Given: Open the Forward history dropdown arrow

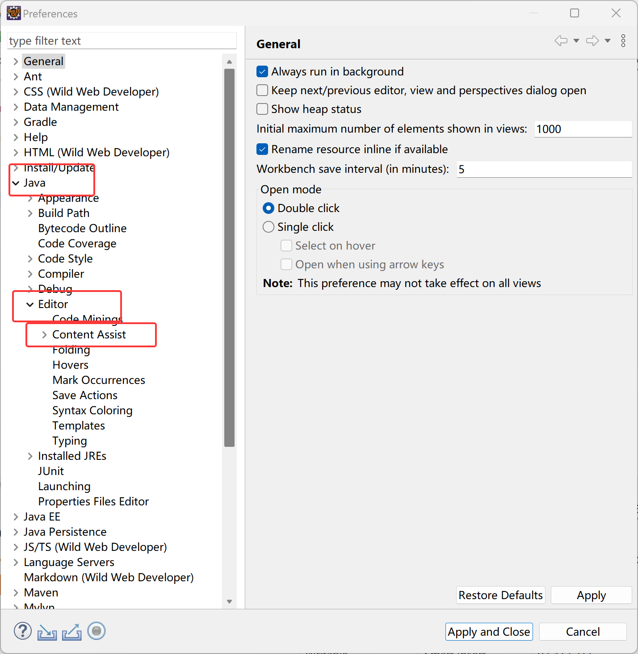Looking at the screenshot, I should [608, 41].
